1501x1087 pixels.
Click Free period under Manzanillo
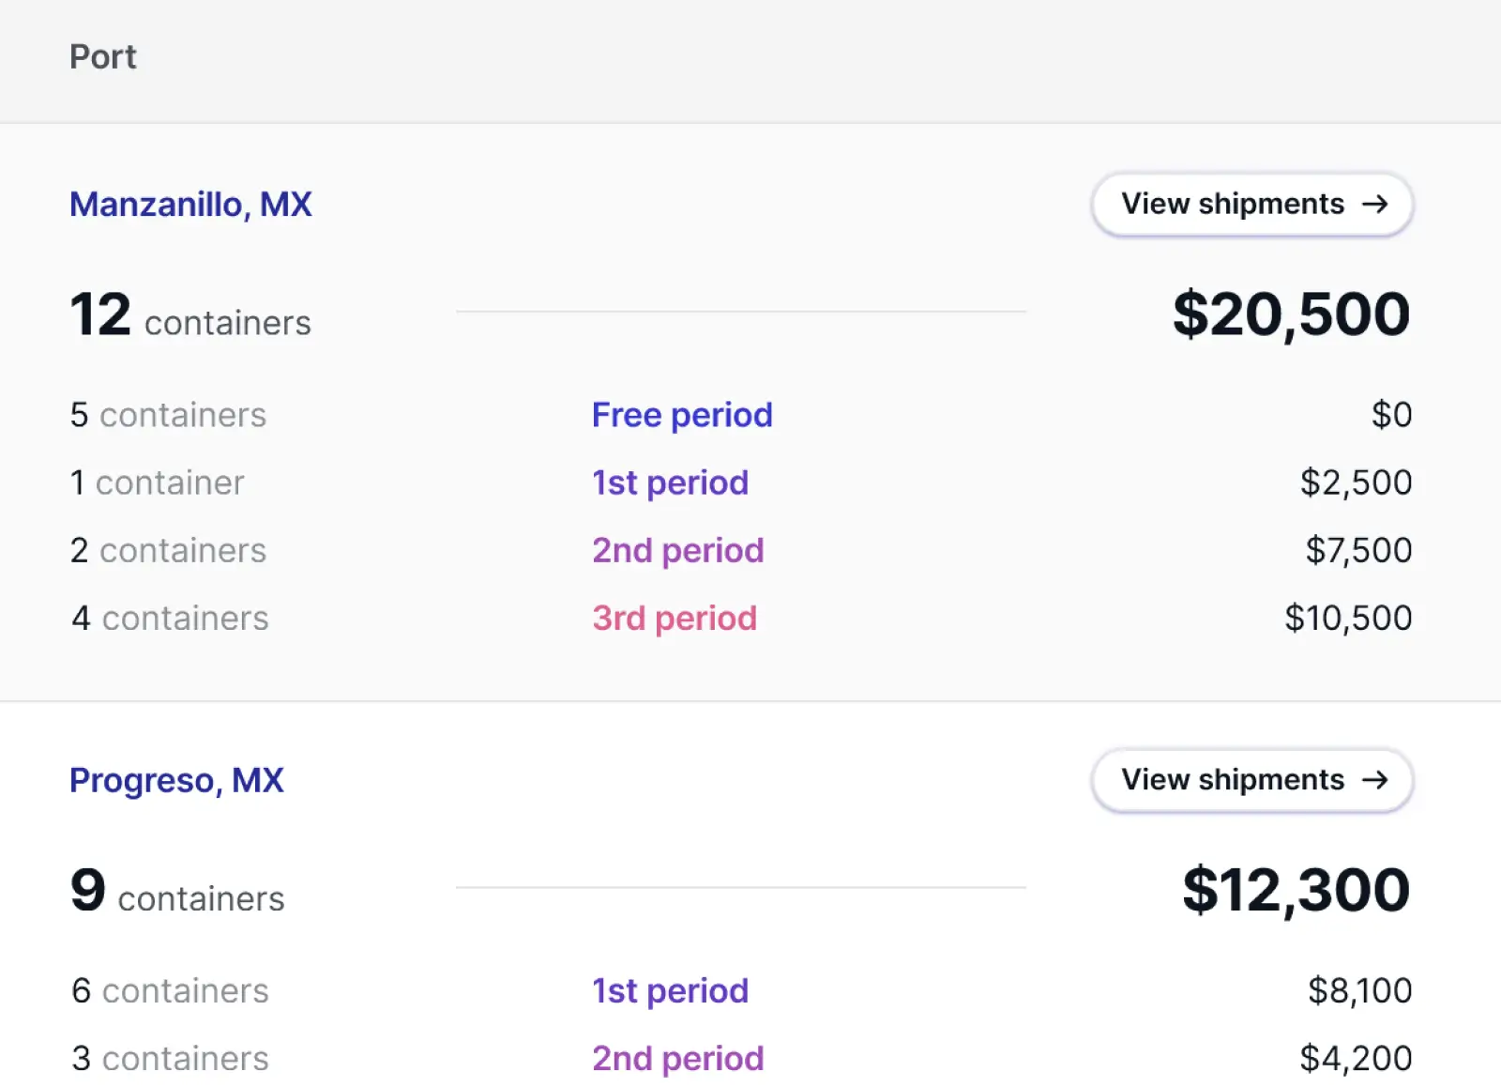[x=682, y=415]
